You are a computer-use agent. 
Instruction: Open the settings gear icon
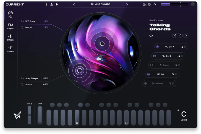tap(149, 4)
